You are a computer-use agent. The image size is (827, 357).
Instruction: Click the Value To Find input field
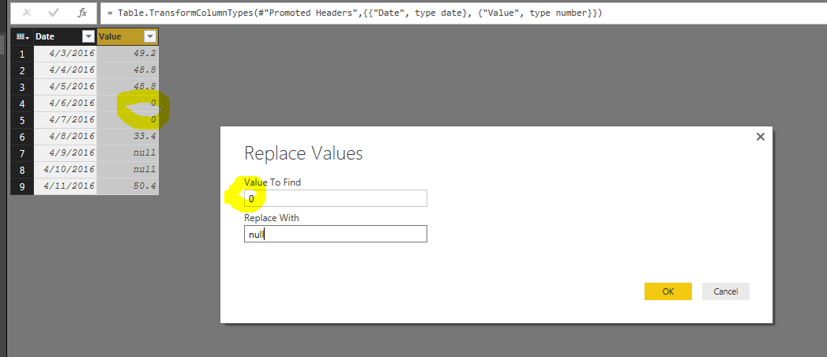pos(336,198)
